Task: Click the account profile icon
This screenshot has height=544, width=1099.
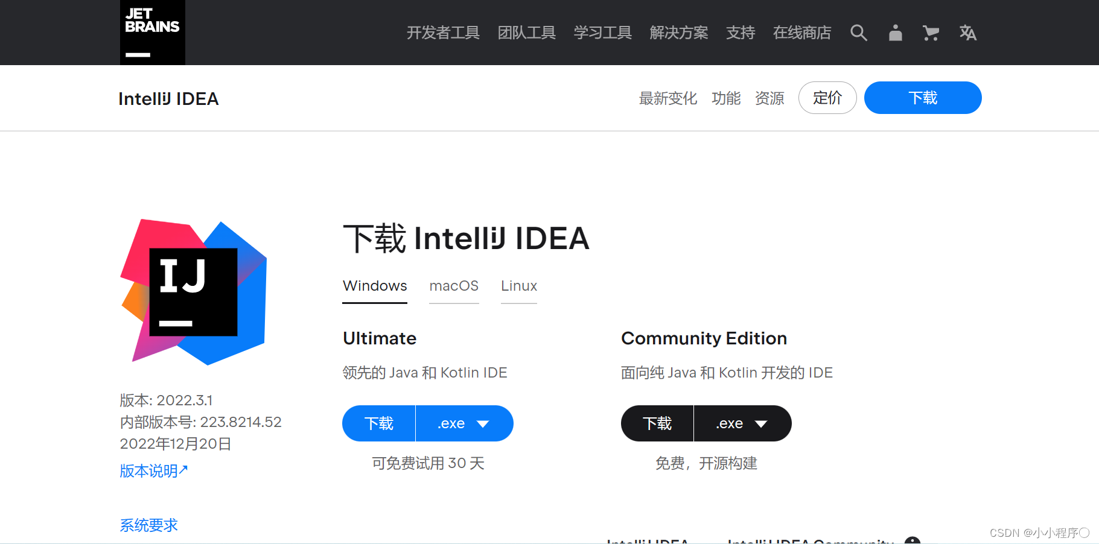Action: point(895,33)
